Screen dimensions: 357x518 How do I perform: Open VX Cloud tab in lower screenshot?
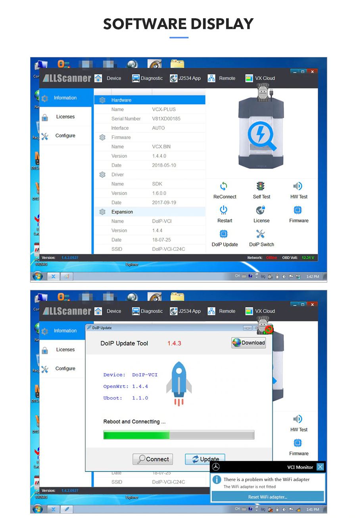[260, 311]
